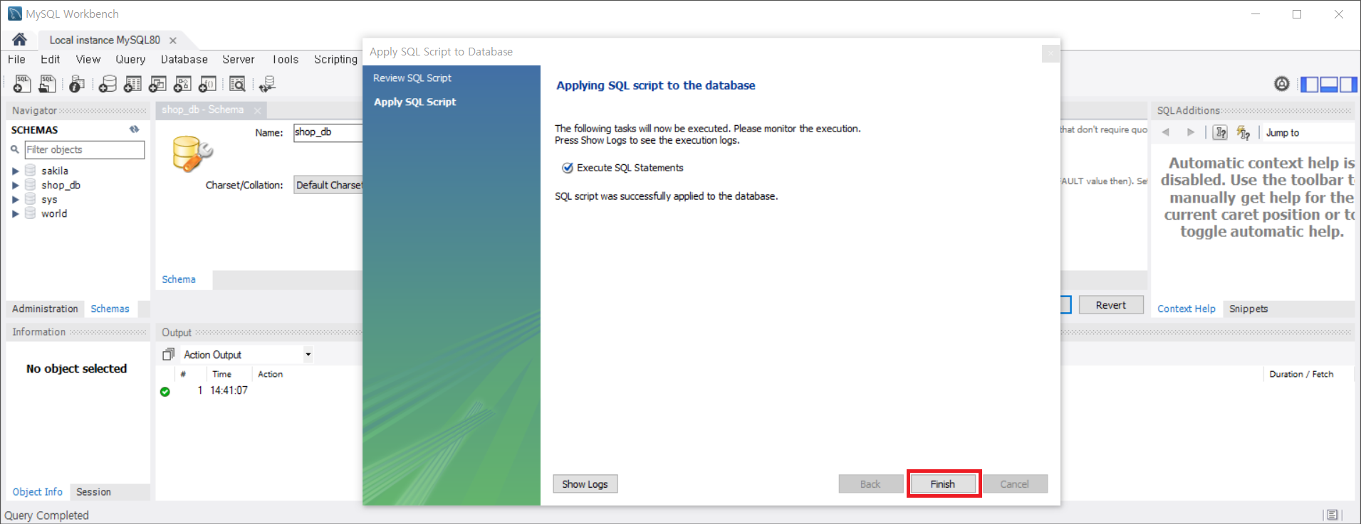Click the Execute SQL Statements check mark
Screen dimensions: 1361x524
(567, 168)
